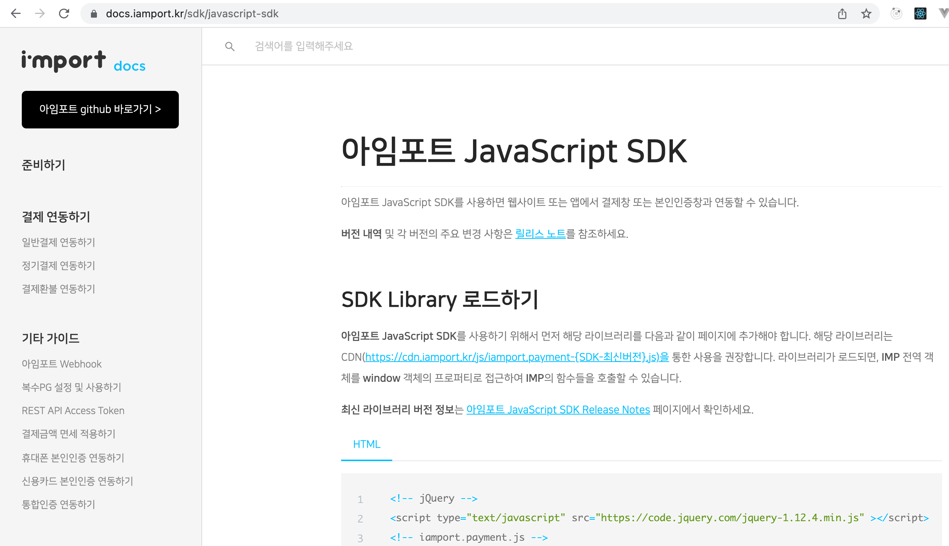Image resolution: width=949 pixels, height=546 pixels.
Task: Open 아임포트 Webhook guide
Action: coord(62,364)
